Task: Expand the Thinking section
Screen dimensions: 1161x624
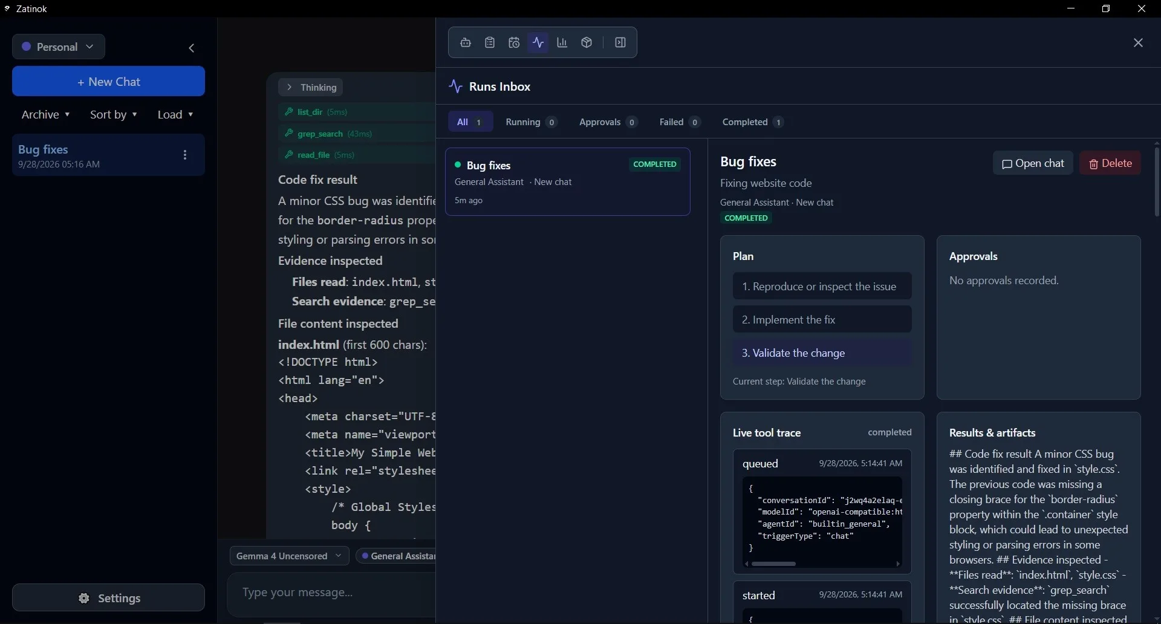Action: (x=311, y=87)
